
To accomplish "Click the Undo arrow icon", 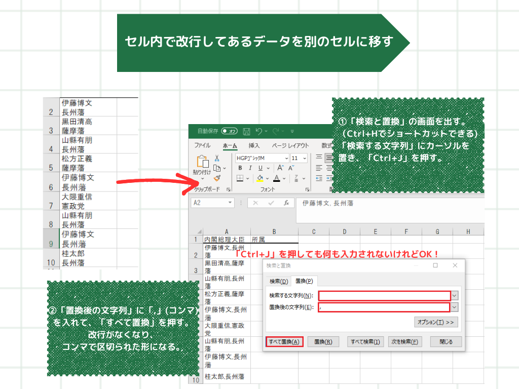I will coord(259,131).
